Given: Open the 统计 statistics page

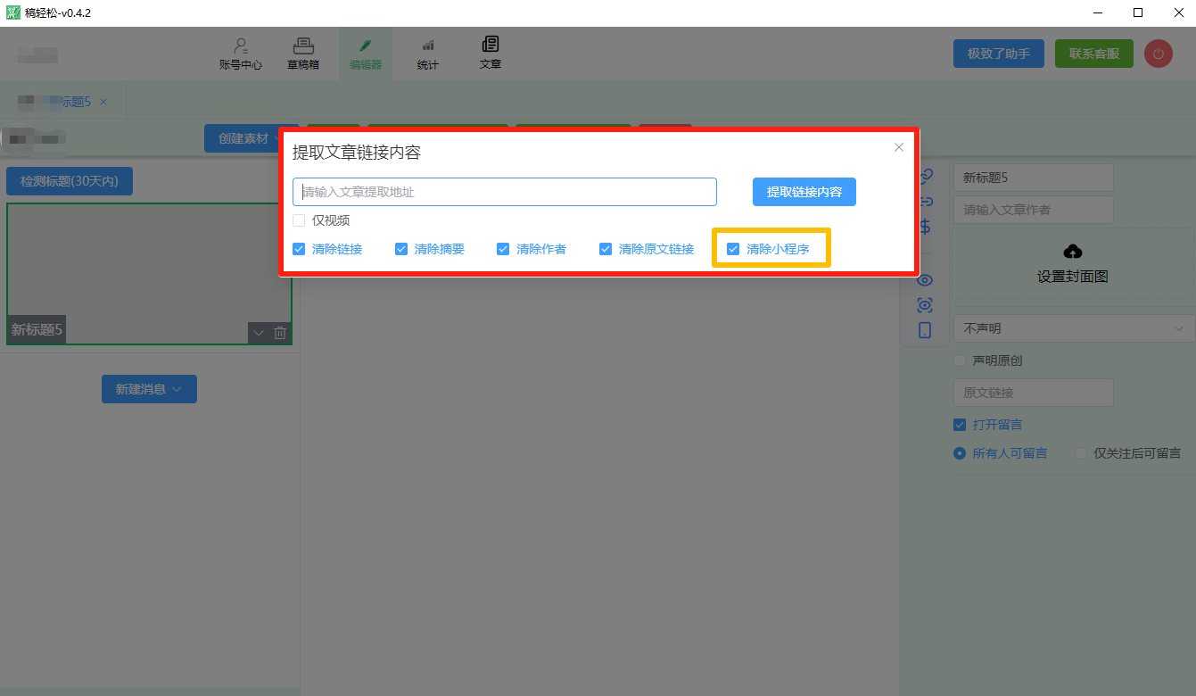Looking at the screenshot, I should pyautogui.click(x=428, y=54).
